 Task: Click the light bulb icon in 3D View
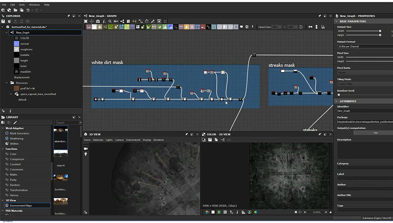pos(86,154)
